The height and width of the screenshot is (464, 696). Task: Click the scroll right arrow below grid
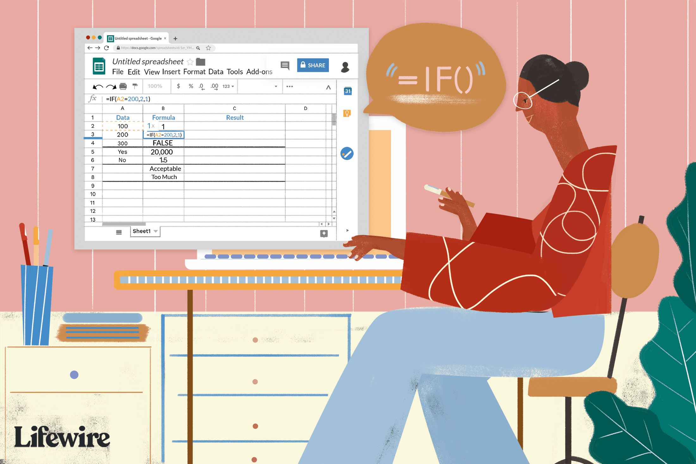click(329, 224)
